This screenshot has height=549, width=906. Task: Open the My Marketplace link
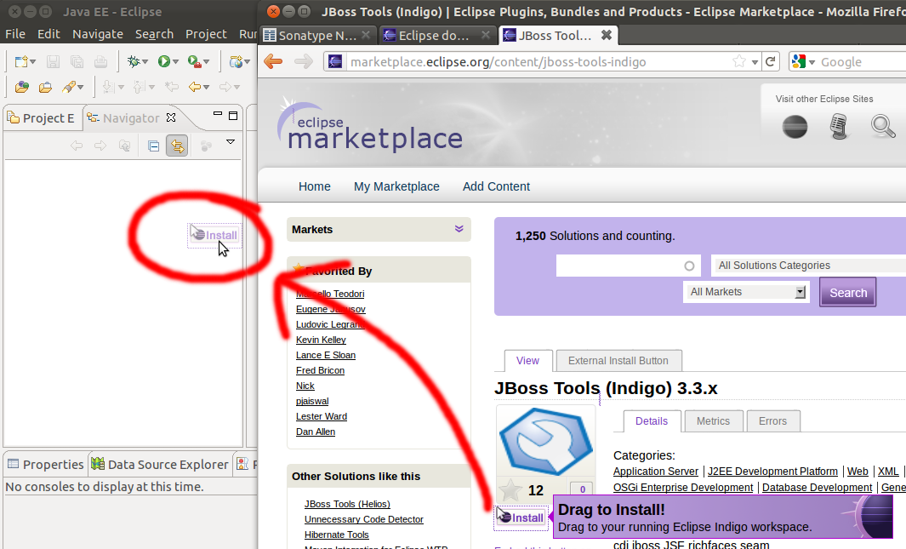click(x=396, y=186)
